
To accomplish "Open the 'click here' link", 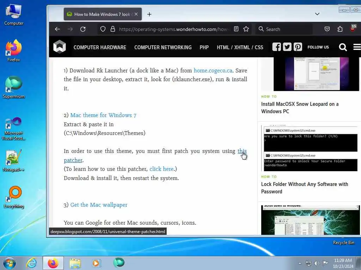I will (161, 169).
